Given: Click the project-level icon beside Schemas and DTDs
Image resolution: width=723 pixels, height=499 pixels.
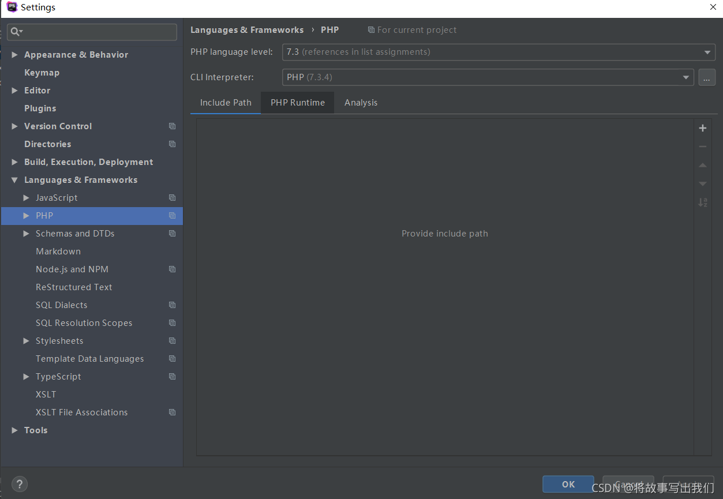Looking at the screenshot, I should tap(172, 234).
